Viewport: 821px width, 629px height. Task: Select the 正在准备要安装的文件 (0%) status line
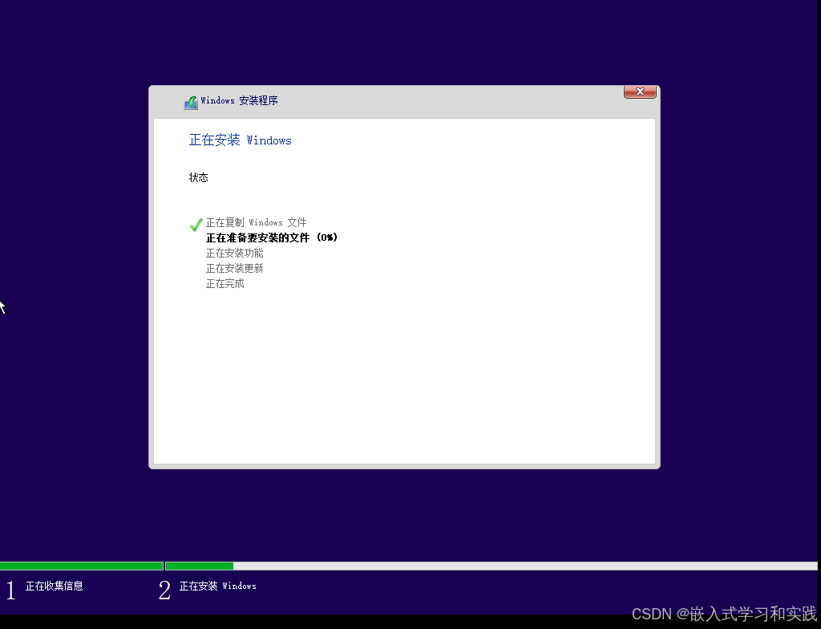272,238
